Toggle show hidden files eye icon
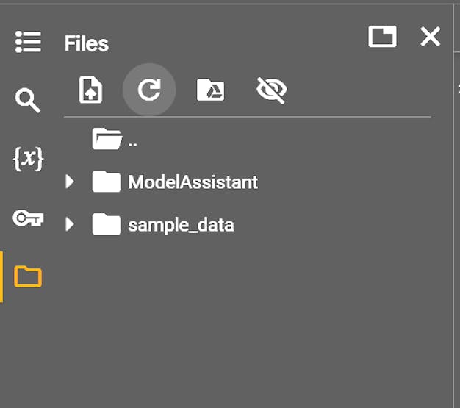This screenshot has width=460, height=408. [271, 90]
